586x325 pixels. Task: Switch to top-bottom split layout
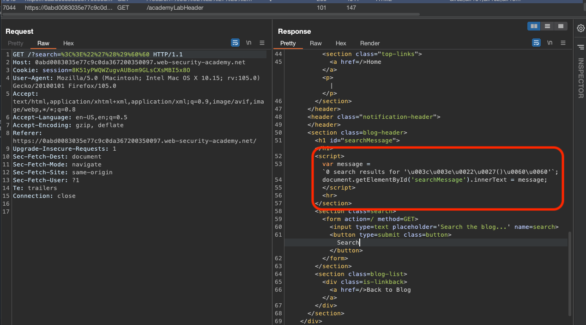point(547,26)
